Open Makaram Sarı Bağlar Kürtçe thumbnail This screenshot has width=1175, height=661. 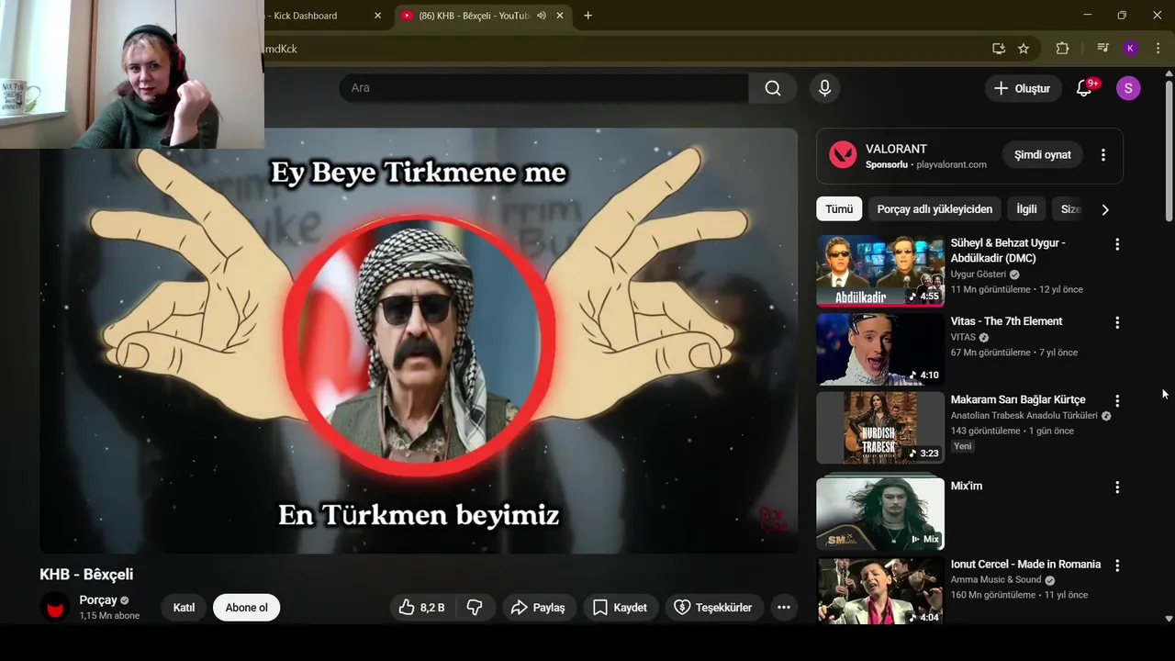tap(880, 428)
